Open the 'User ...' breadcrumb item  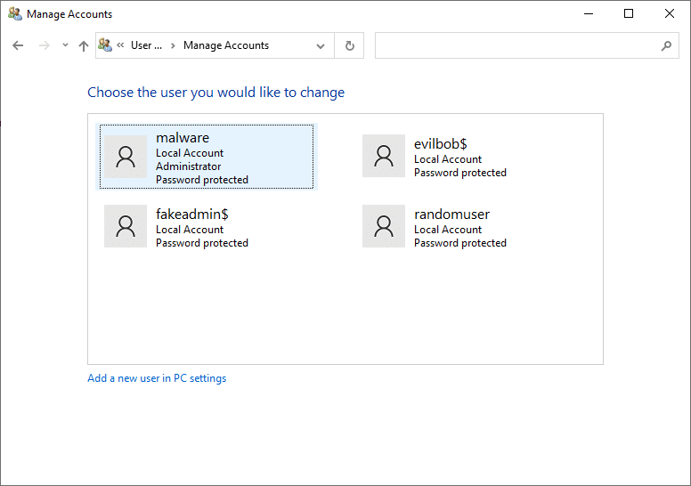click(x=146, y=45)
